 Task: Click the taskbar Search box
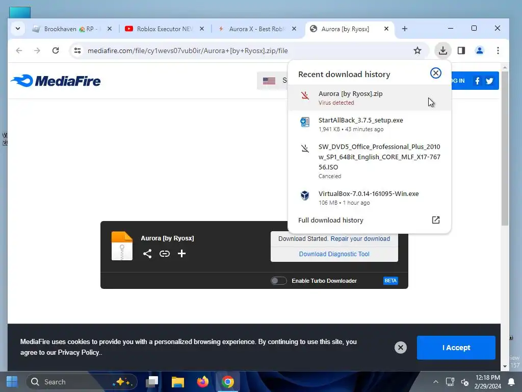[x=81, y=382]
